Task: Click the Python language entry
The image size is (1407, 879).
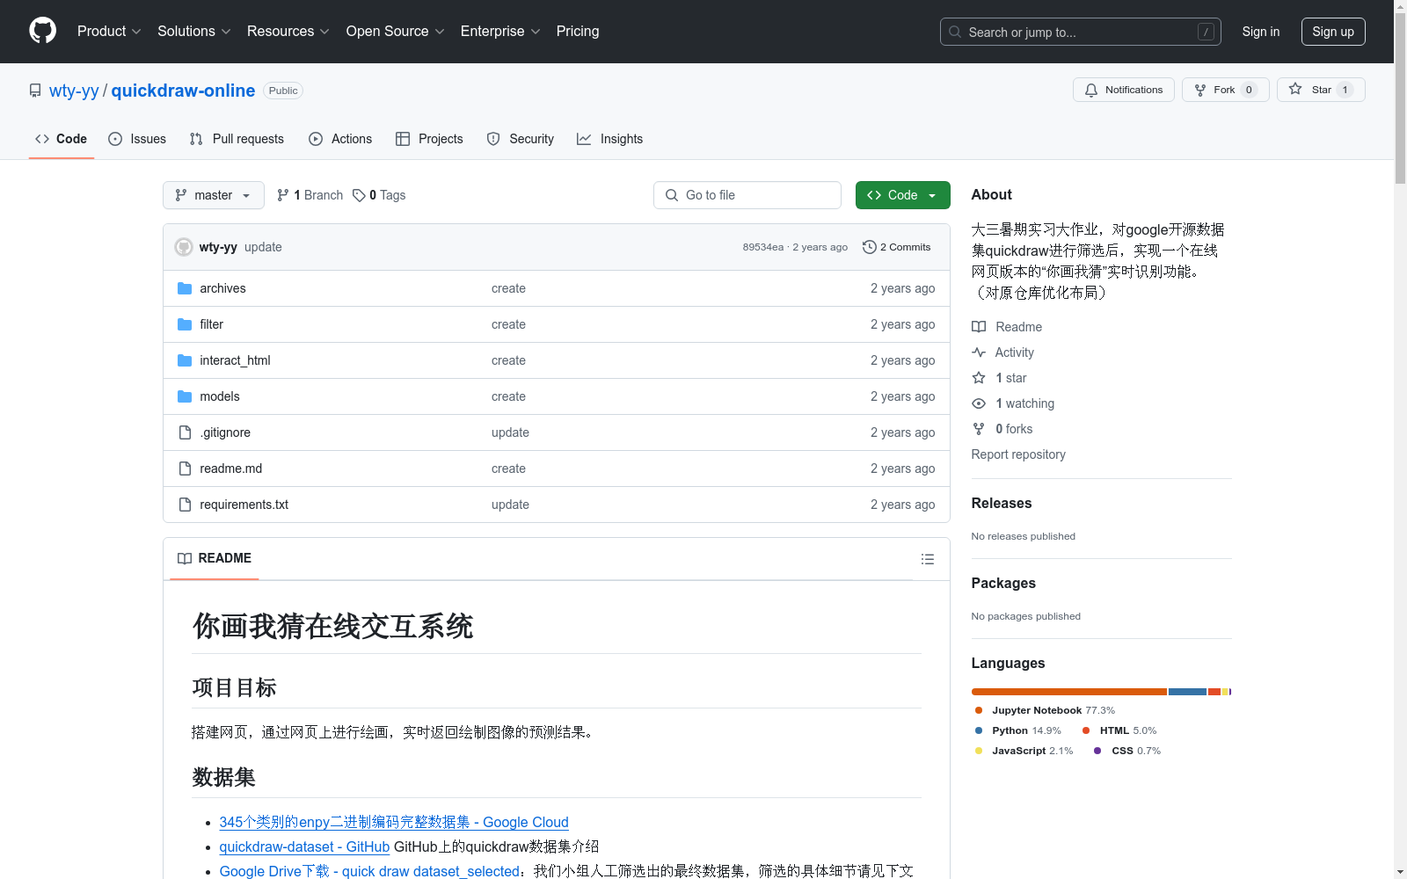Action: [x=1018, y=730]
